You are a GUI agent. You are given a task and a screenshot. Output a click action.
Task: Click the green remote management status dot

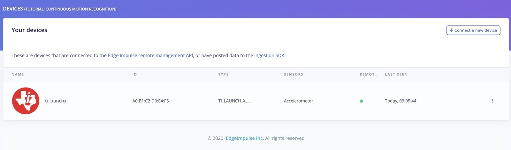[362, 101]
